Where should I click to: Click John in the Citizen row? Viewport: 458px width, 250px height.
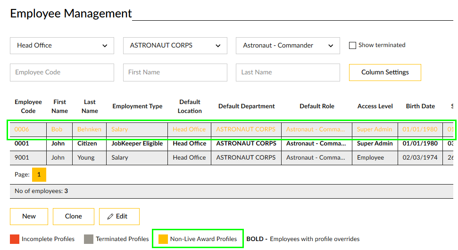tap(59, 144)
